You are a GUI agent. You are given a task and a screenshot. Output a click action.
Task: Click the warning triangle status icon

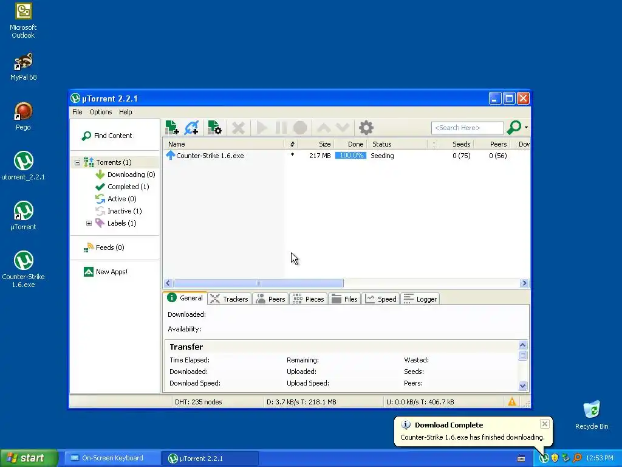coord(512,401)
